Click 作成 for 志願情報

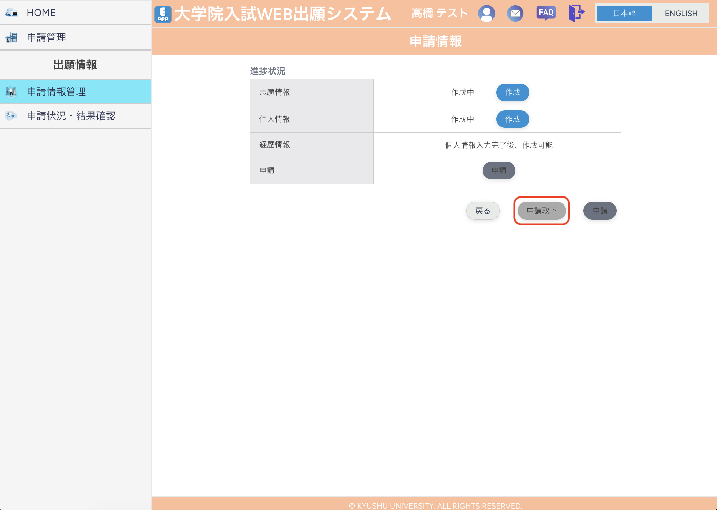click(x=513, y=92)
